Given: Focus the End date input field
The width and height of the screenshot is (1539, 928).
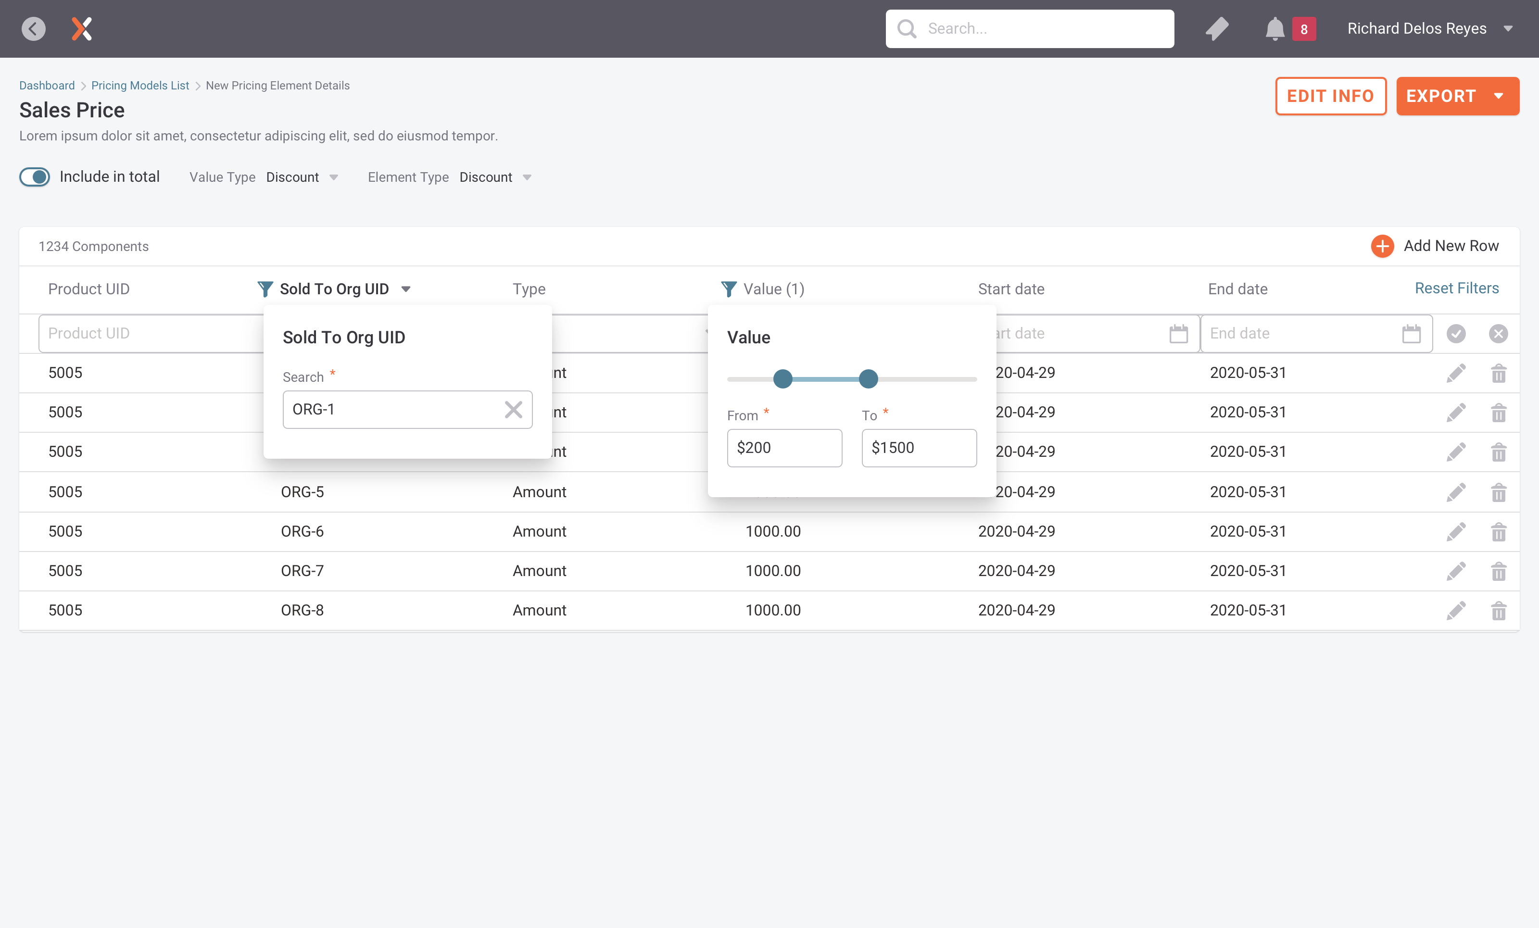Looking at the screenshot, I should tap(1317, 334).
